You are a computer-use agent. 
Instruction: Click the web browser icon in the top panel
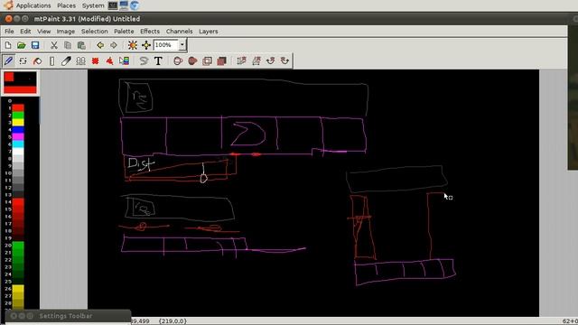click(x=135, y=5)
